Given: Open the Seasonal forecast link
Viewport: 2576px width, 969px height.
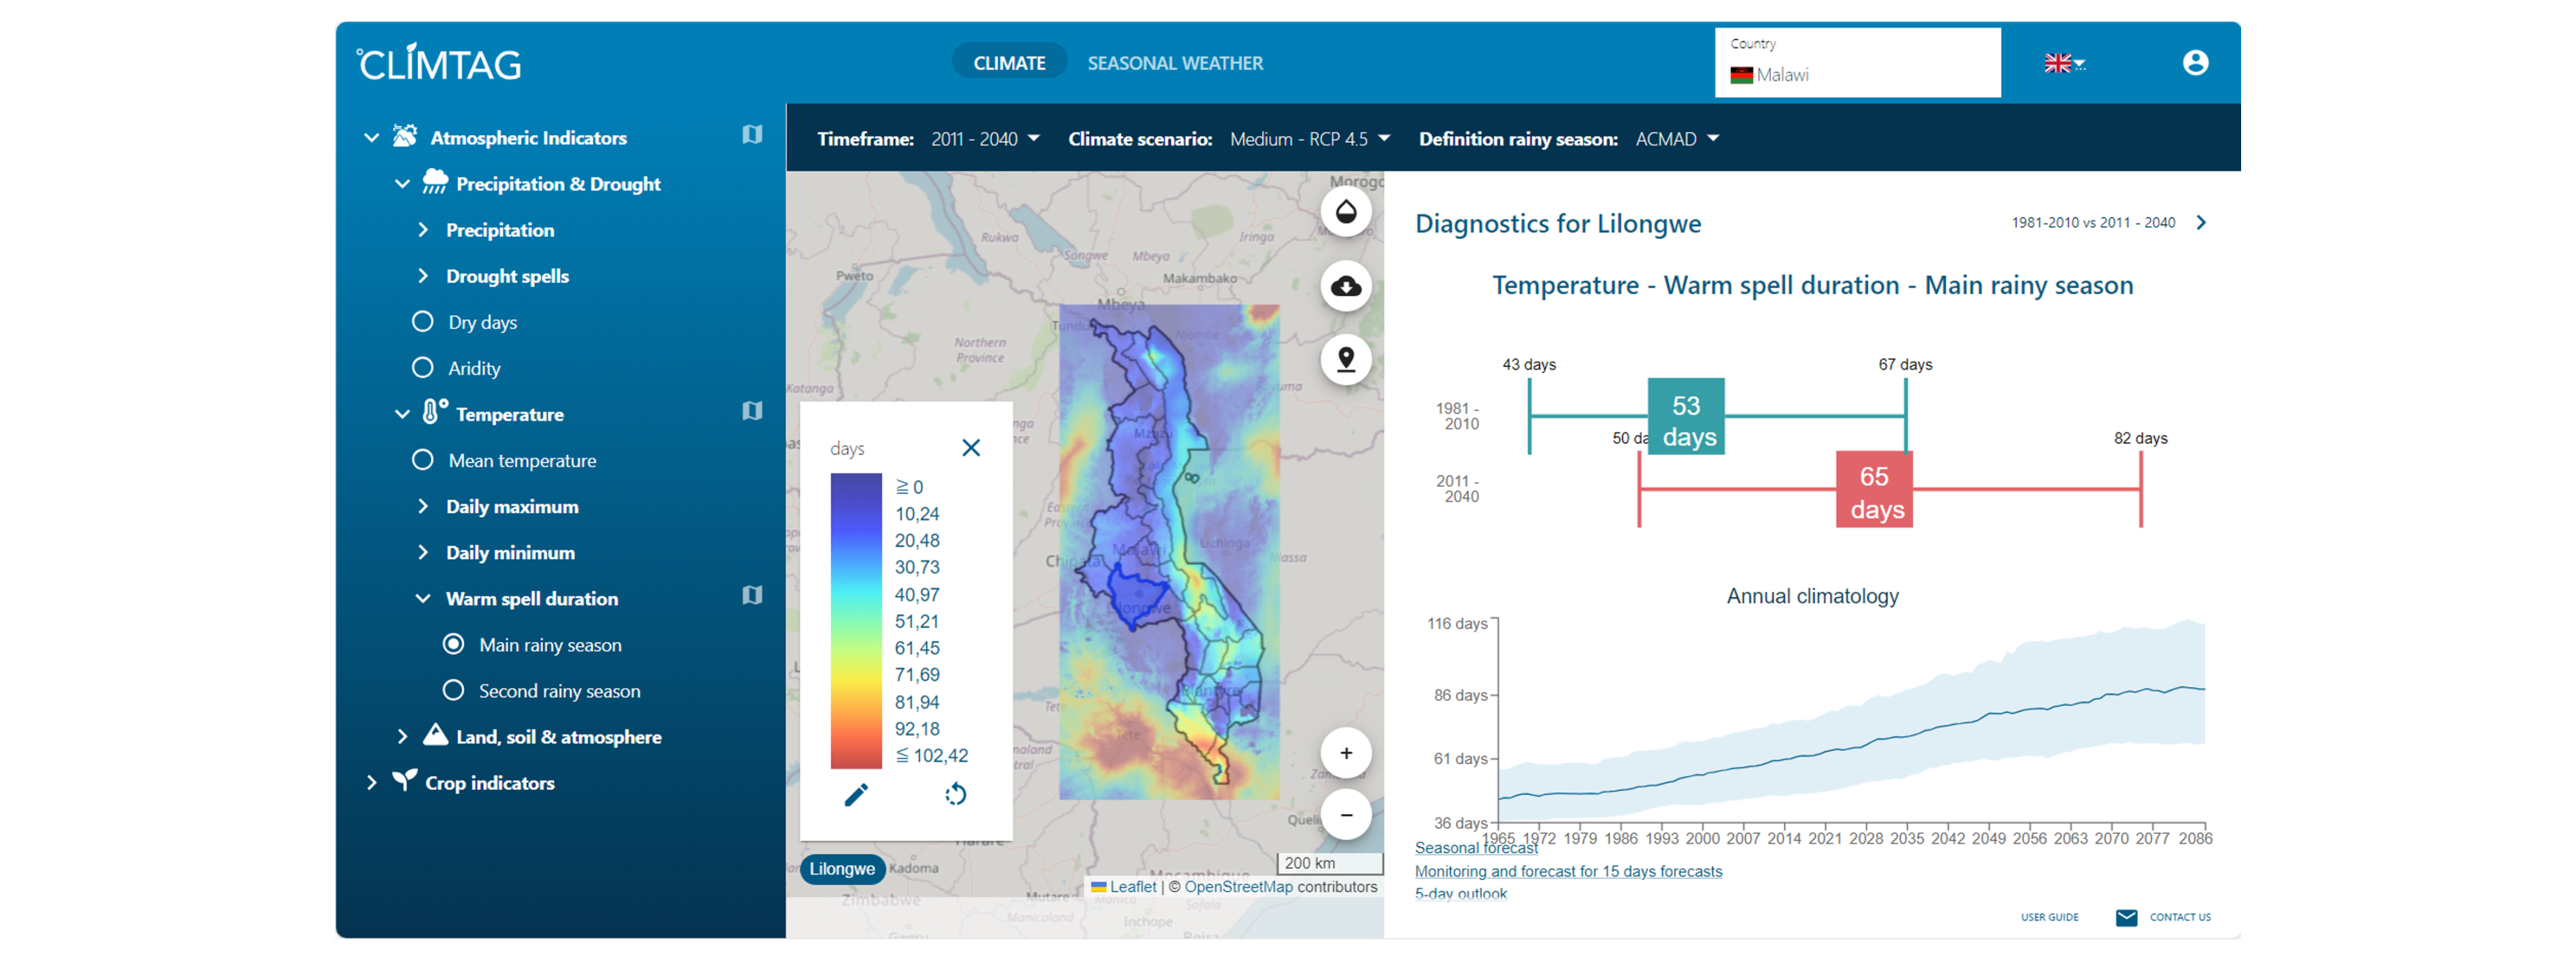Looking at the screenshot, I should (x=1475, y=848).
